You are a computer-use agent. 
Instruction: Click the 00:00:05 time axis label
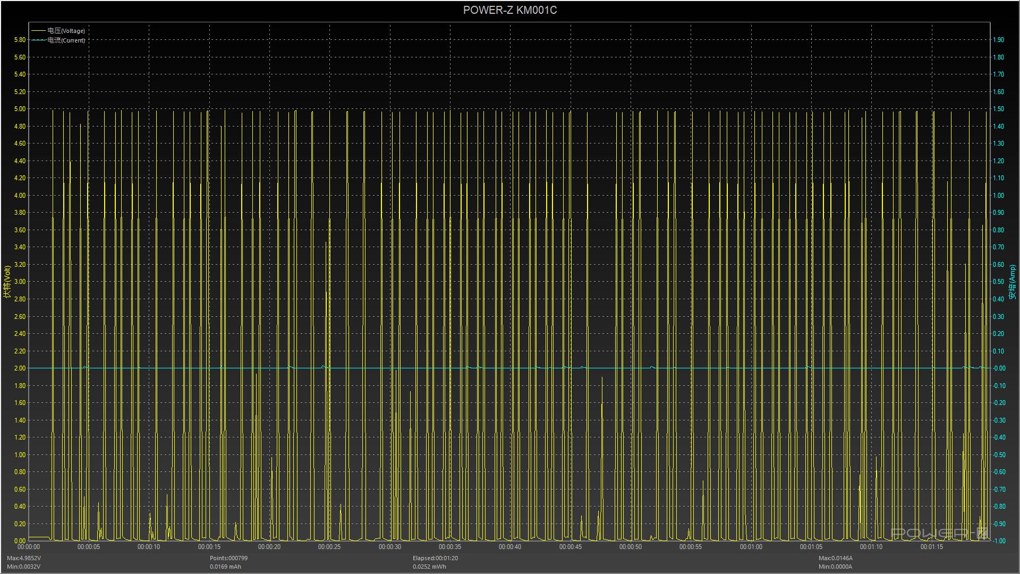89,547
